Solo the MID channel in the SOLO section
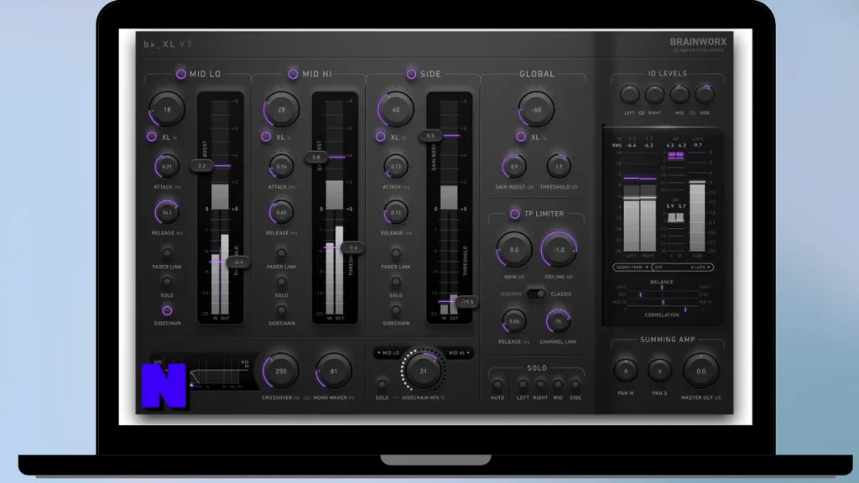This screenshot has width=859, height=483. (558, 384)
